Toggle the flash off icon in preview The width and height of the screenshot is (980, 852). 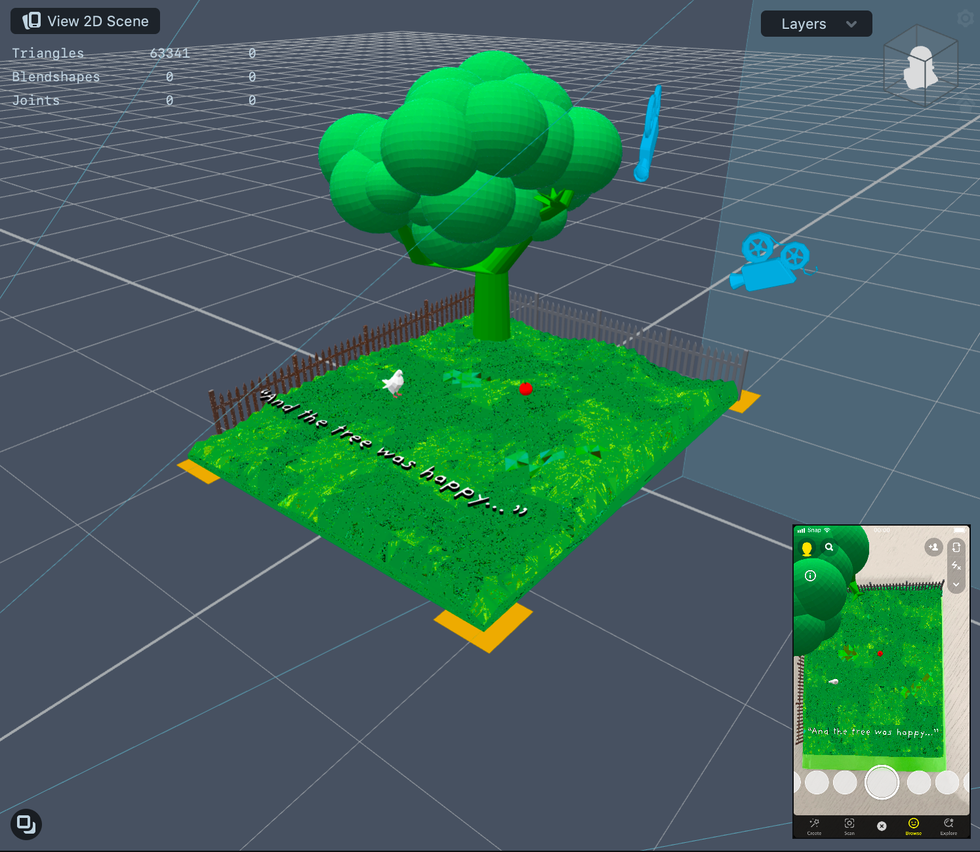956,566
